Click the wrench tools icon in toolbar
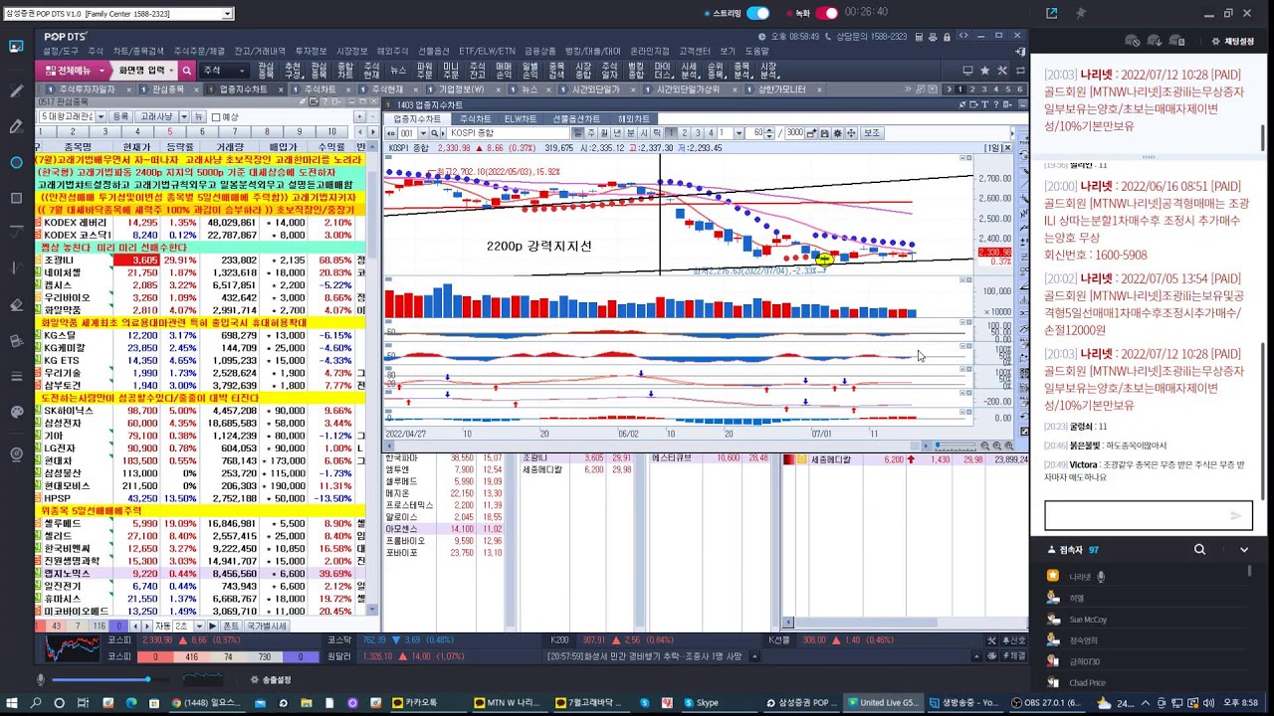The width and height of the screenshot is (1274, 716). (x=1001, y=71)
